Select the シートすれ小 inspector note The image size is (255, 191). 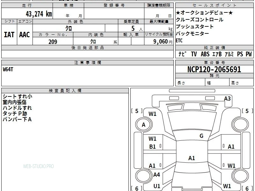[18, 96]
